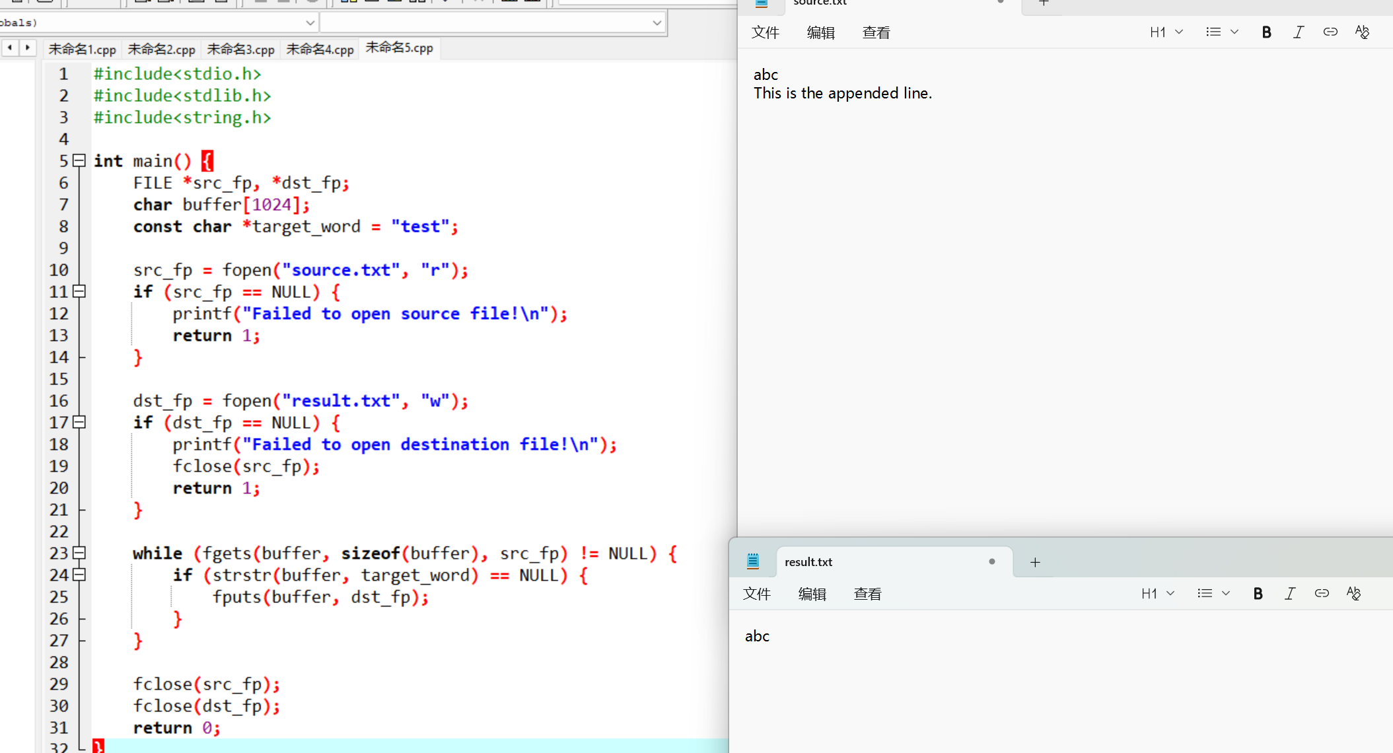Click Bold icon in source.txt toolbar
The image size is (1393, 753).
pyautogui.click(x=1266, y=32)
